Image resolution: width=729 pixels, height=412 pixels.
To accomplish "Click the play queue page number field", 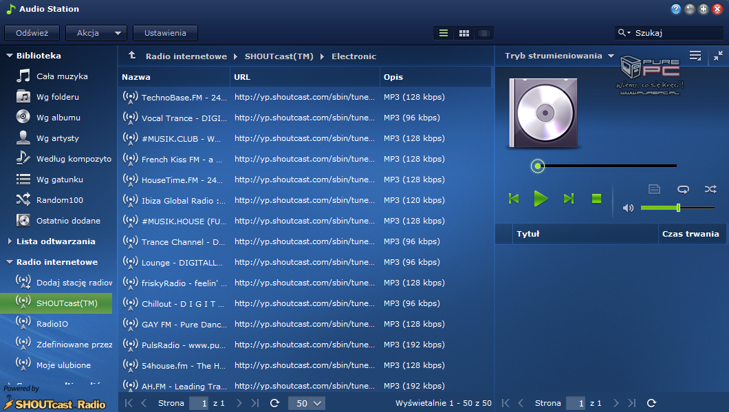I will (576, 403).
